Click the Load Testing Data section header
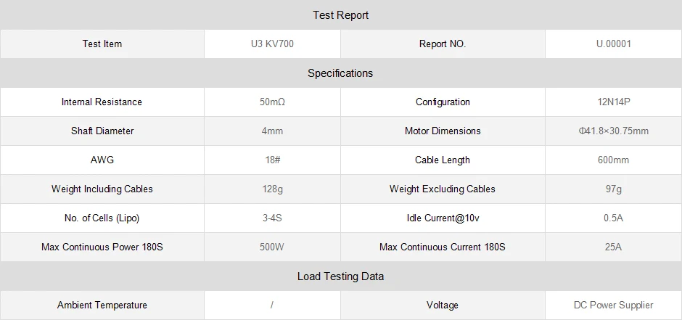Screen dimensions: 682x320 [x=340, y=276]
